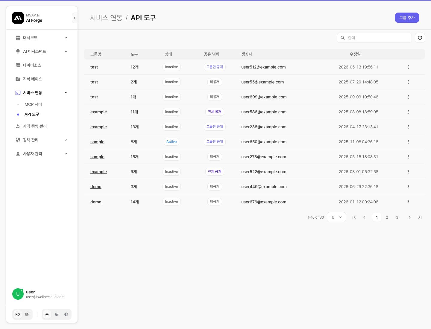Switch to system theme half-circle icon

click(66, 314)
